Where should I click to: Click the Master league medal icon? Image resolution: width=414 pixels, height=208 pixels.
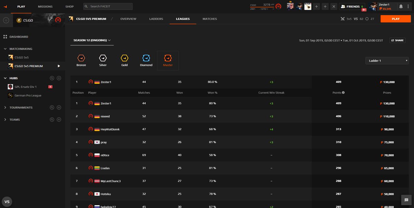click(168, 58)
